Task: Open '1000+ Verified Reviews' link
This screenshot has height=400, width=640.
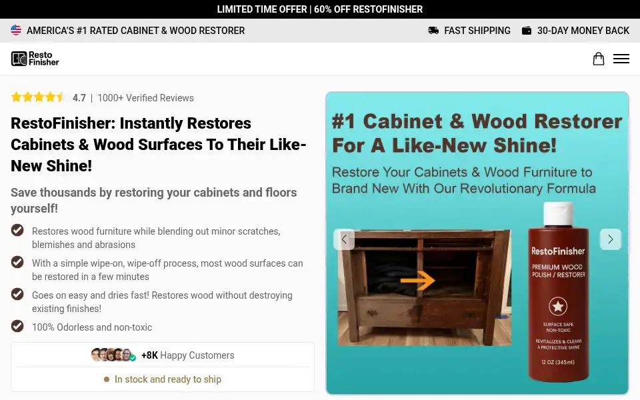Action: (x=145, y=98)
